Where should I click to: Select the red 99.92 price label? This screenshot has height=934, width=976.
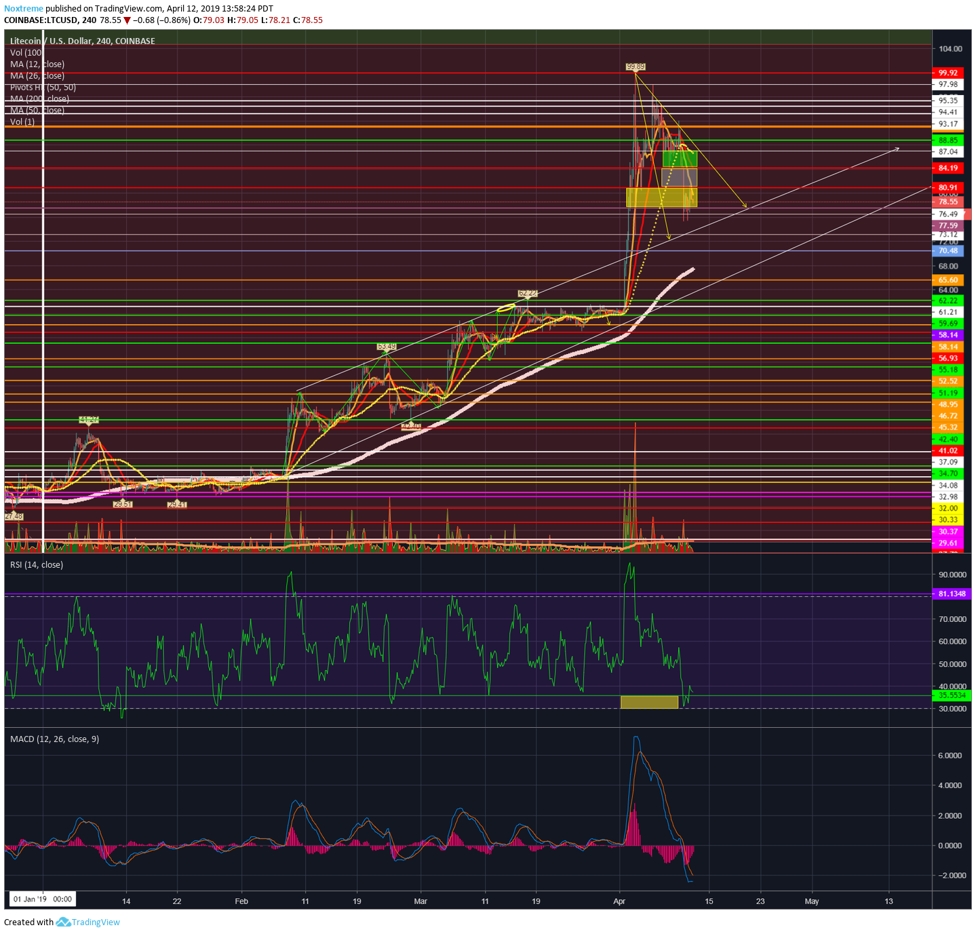[948, 73]
